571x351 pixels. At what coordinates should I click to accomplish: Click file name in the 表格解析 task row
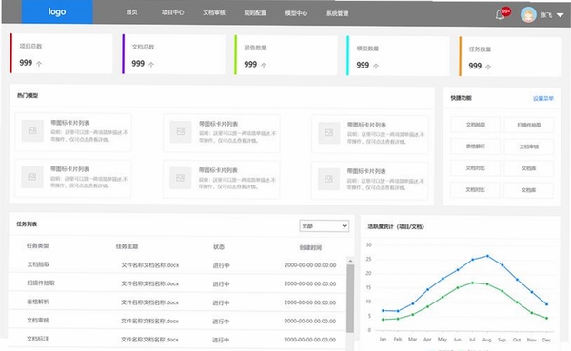pos(149,302)
